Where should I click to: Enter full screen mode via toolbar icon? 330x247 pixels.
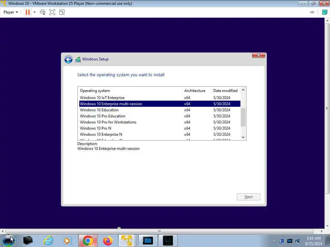point(52,12)
